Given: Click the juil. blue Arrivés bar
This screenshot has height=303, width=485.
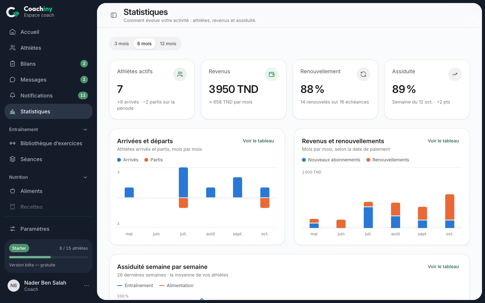Looking at the screenshot, I should tap(183, 182).
